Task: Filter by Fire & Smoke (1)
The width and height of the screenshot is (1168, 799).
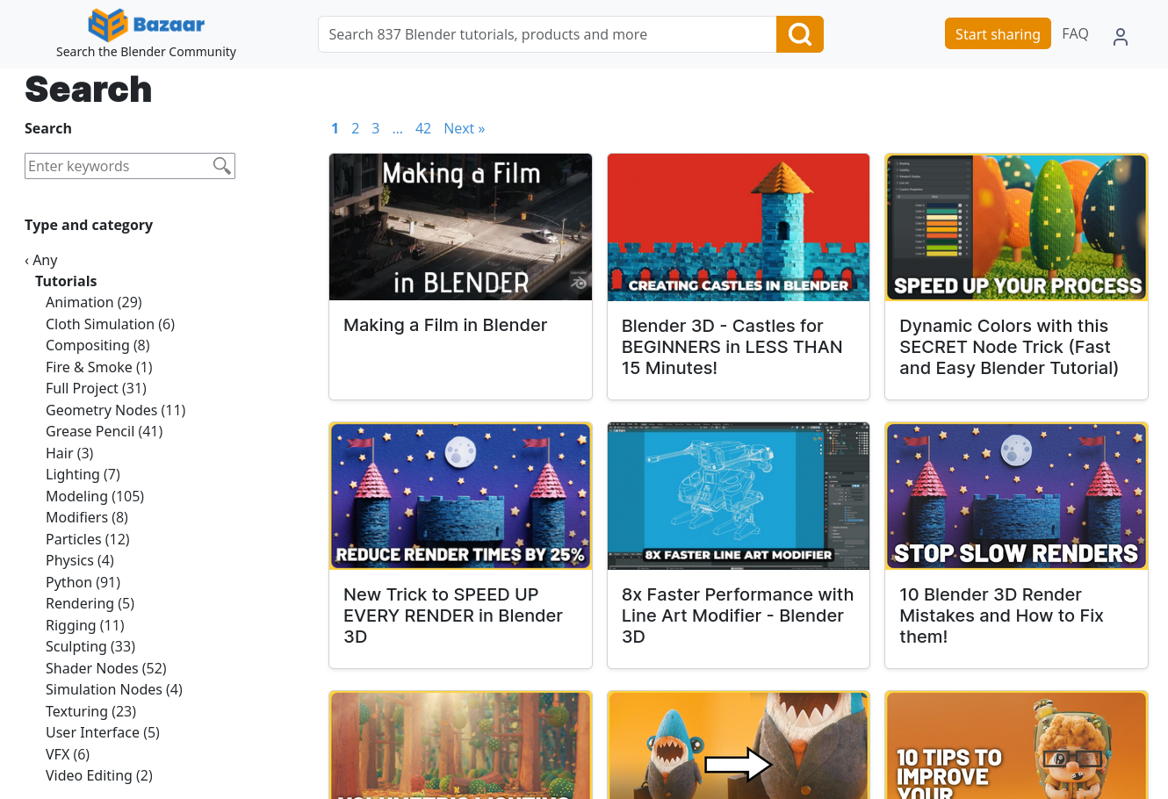Action: [x=99, y=367]
